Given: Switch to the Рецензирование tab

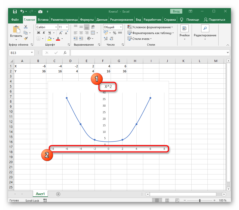Looking at the screenshot, I should click(x=122, y=20).
